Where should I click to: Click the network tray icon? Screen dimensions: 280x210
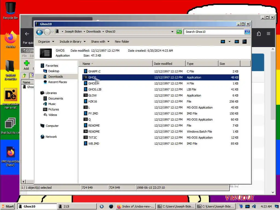(x=247, y=206)
